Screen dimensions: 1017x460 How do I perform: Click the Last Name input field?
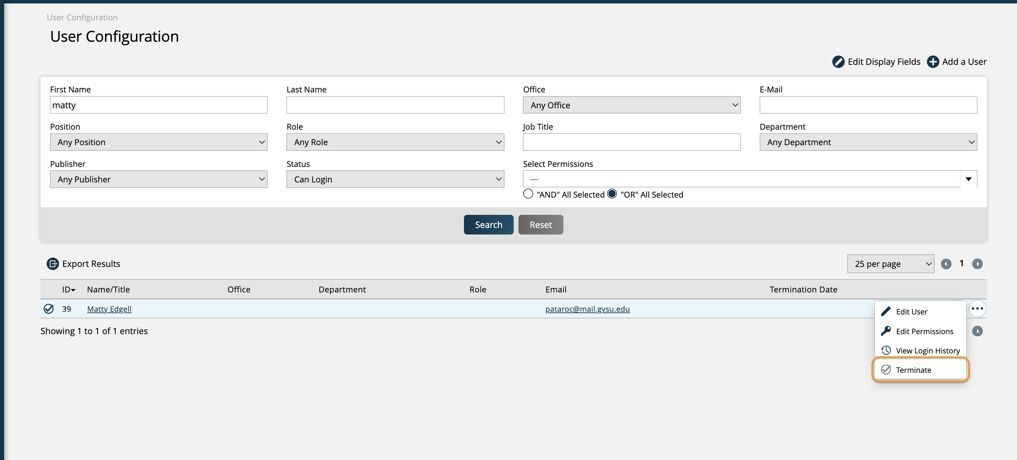pyautogui.click(x=395, y=105)
